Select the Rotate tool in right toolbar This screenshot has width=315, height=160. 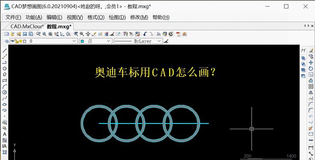click(311, 68)
